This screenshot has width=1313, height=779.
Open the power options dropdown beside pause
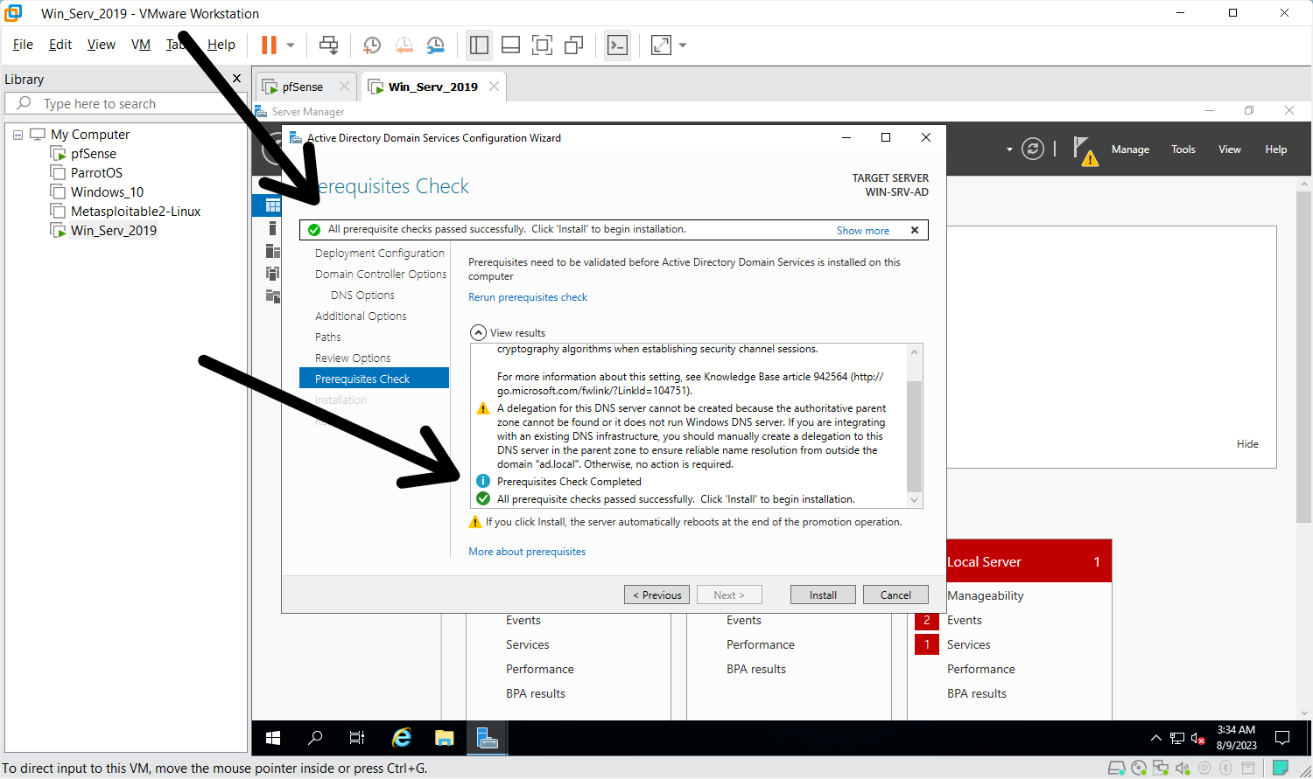[x=291, y=45]
